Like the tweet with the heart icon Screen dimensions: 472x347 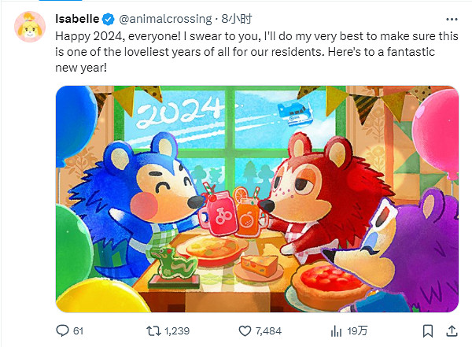point(244,330)
